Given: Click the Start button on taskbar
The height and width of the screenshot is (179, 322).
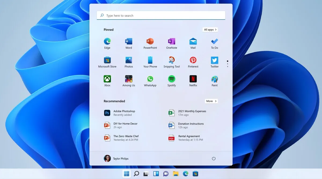Looking at the screenshot, I should [127, 174].
